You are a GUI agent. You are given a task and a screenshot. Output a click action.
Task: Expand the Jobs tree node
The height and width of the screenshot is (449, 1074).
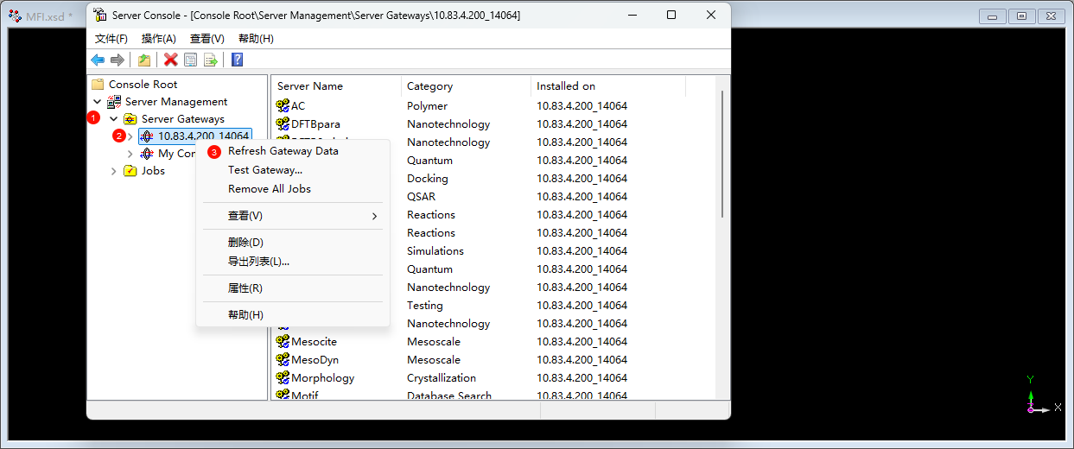point(113,171)
